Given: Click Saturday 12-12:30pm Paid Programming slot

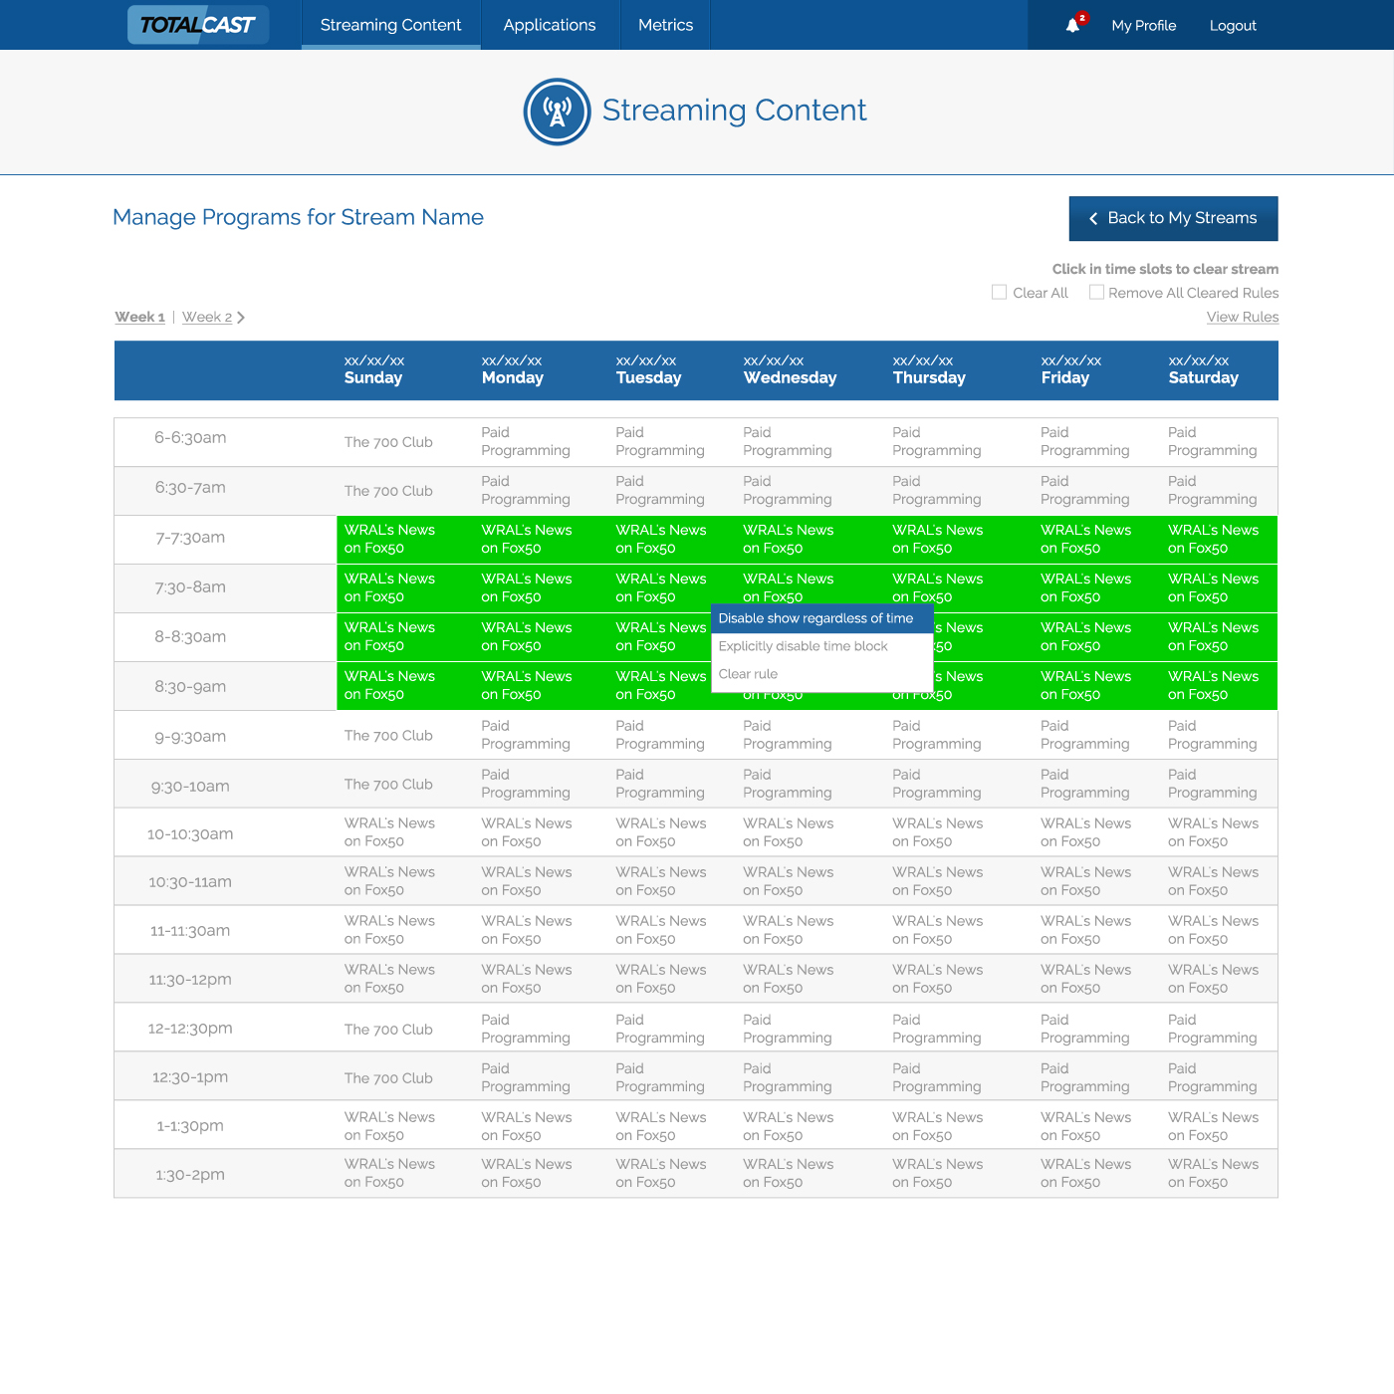Looking at the screenshot, I should pos(1213,1029).
